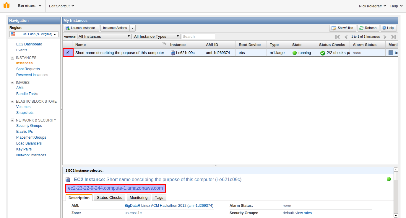Open the Edit Shortcut menu
Screen dimensions: 406x218
(61, 6)
